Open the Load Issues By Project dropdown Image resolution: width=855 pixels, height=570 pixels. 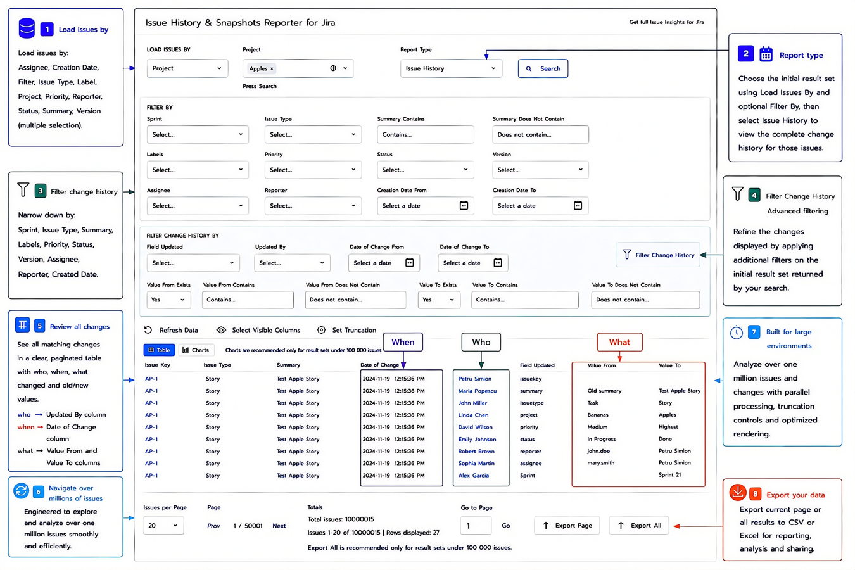[187, 68]
